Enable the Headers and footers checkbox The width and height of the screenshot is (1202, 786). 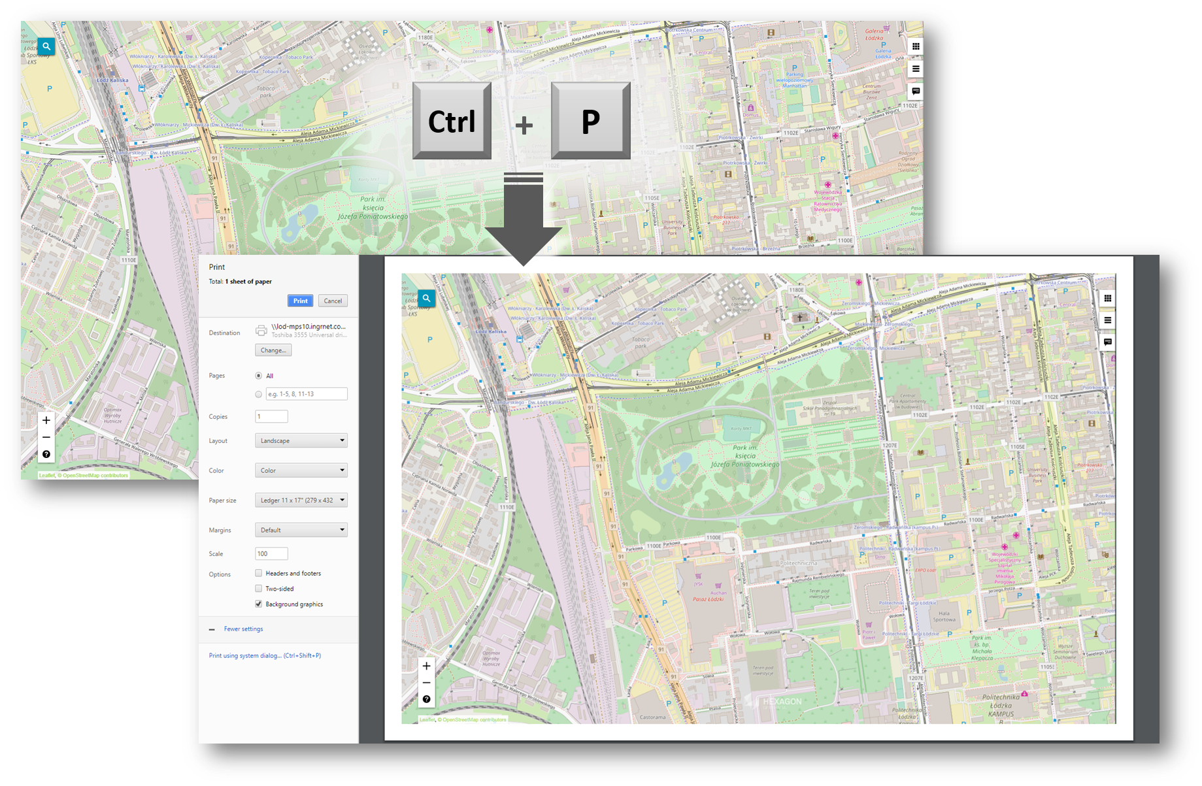259,573
